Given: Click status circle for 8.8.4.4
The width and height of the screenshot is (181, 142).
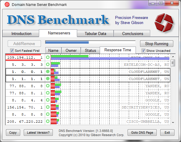Looking at the screenshot, I should pos(48,100).
